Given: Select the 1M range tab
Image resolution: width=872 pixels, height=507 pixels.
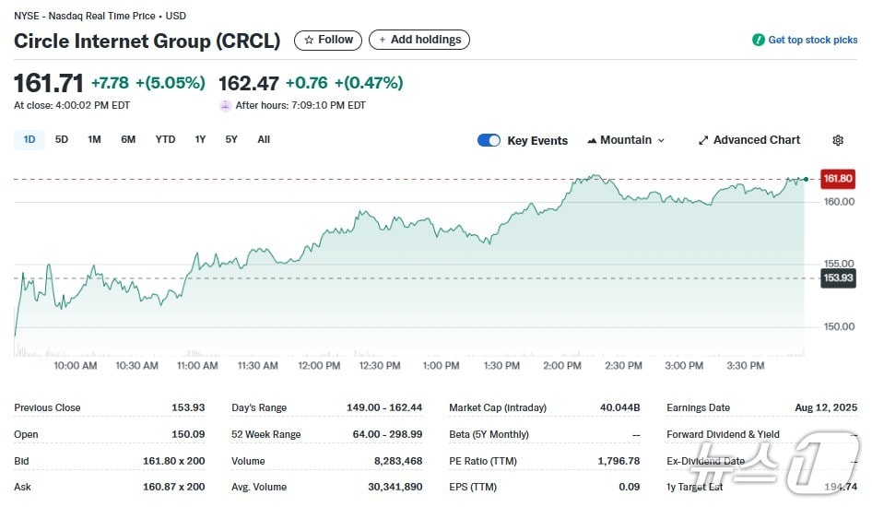Looking at the screenshot, I should point(94,139).
